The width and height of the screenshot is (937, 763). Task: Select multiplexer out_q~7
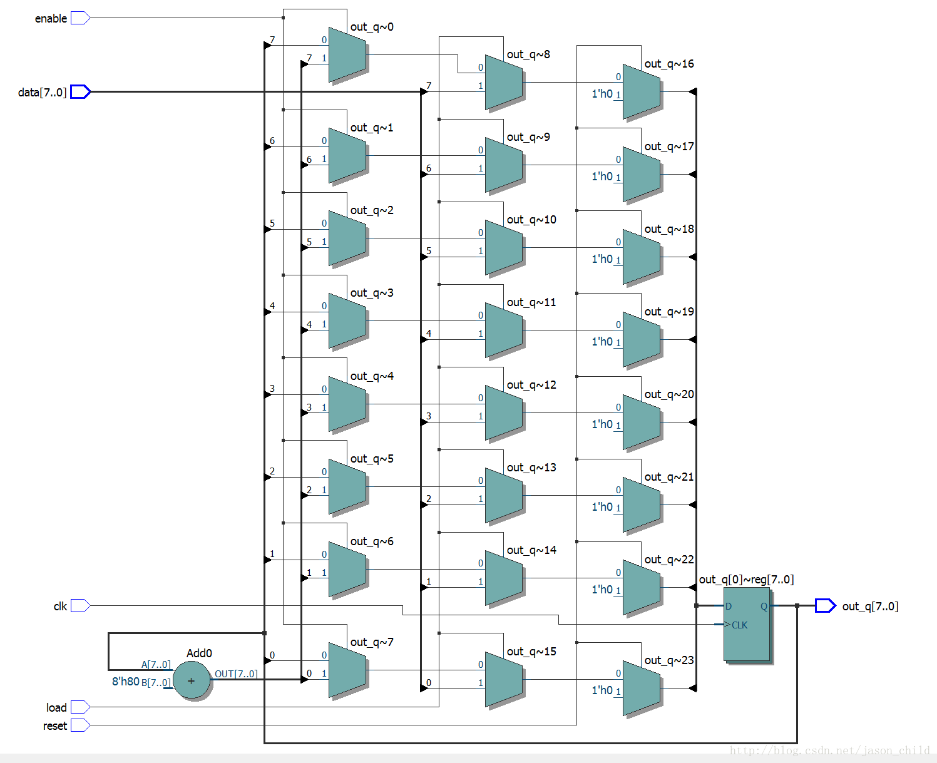(x=347, y=670)
